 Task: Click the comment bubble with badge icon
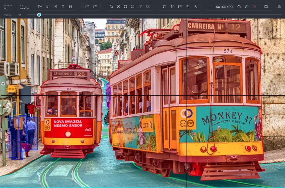(x=95, y=7)
